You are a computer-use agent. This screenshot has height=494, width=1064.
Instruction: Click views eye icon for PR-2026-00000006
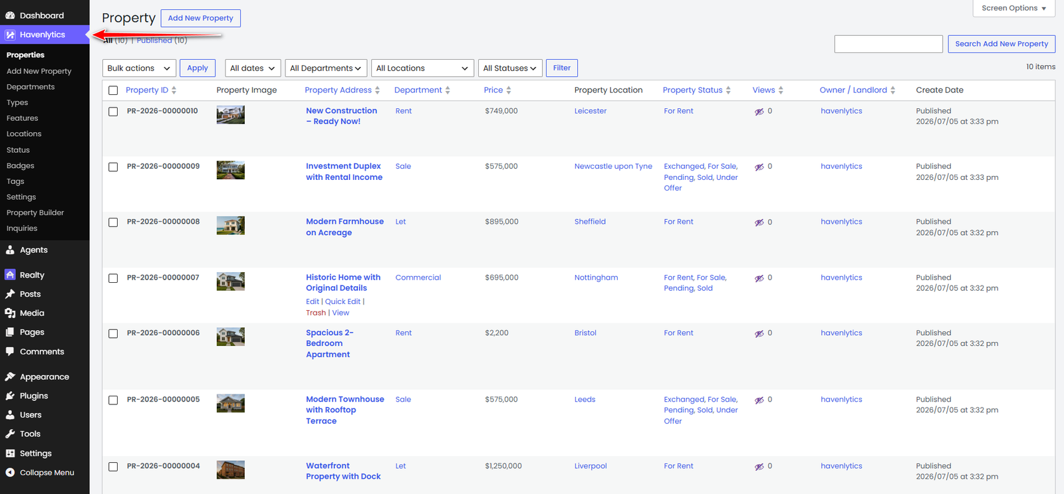759,333
